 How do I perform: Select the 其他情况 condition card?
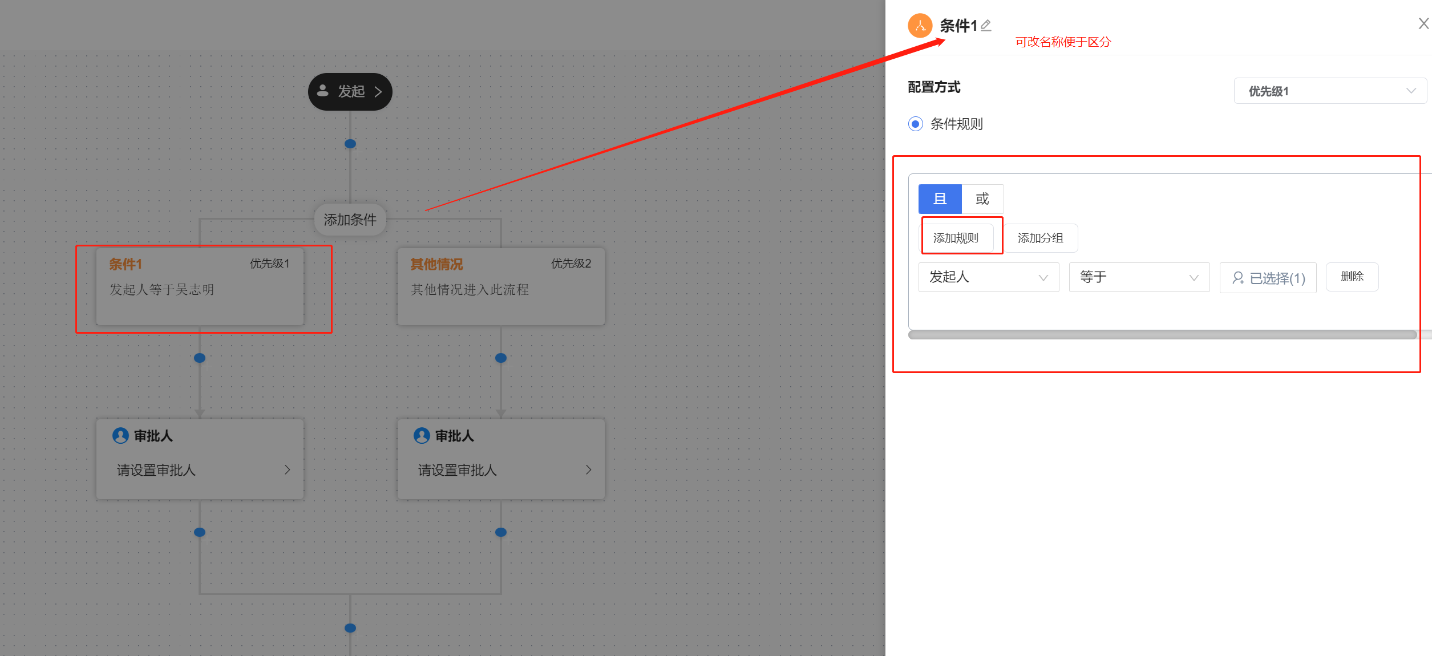501,287
